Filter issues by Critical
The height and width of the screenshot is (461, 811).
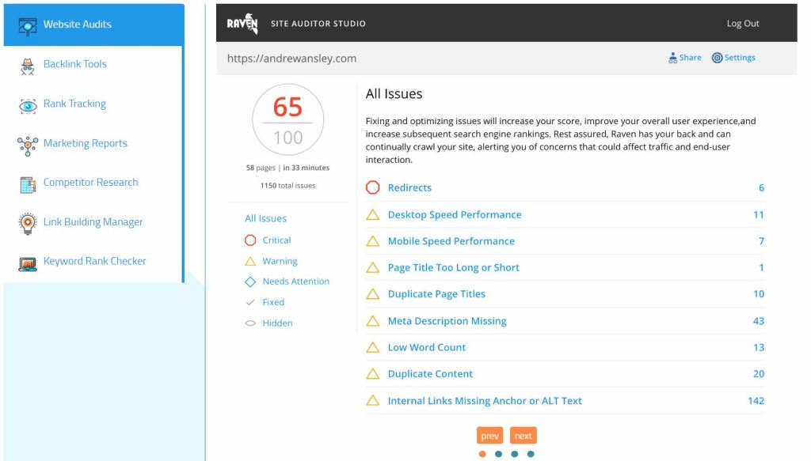point(276,240)
